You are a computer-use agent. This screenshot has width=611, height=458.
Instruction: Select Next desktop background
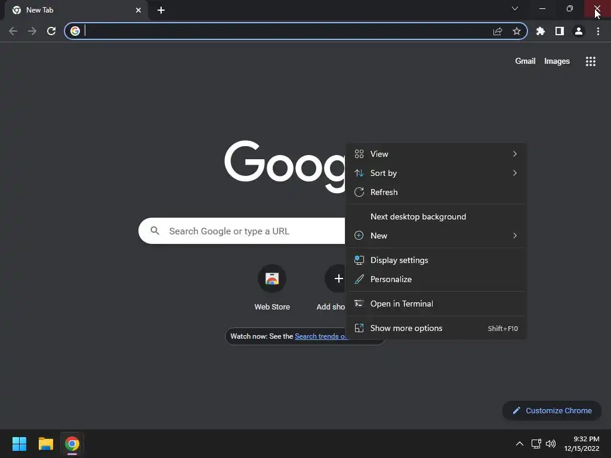click(x=436, y=216)
